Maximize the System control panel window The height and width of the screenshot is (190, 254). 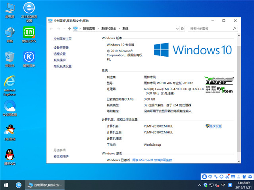pos(224,21)
